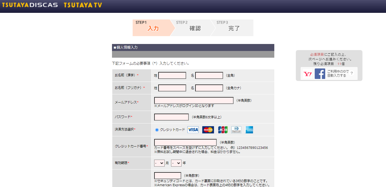Click the 有効期限 label
Screen dimensions: 386x187
[122, 163]
